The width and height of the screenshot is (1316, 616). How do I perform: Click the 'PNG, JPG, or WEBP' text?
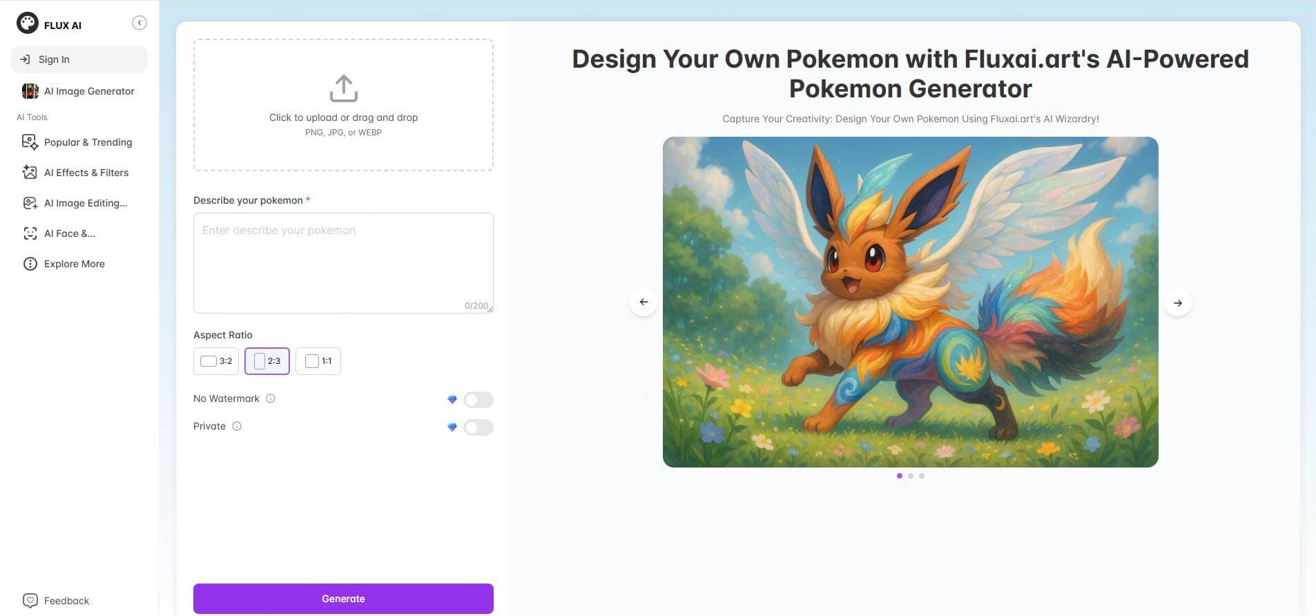pyautogui.click(x=343, y=133)
